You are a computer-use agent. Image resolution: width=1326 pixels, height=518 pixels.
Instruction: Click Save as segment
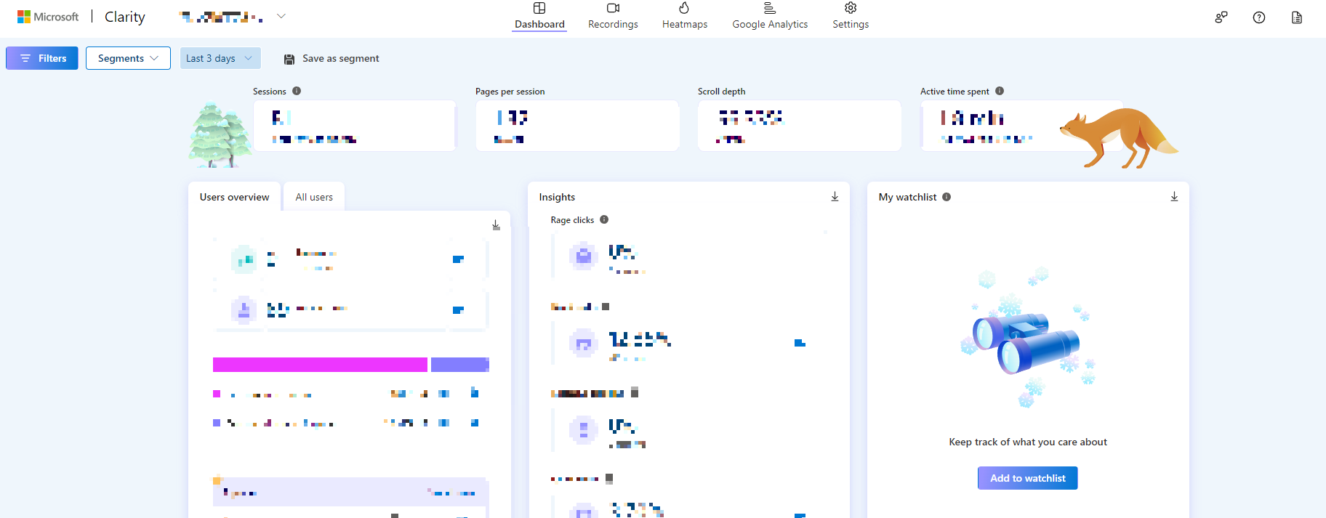tap(331, 59)
